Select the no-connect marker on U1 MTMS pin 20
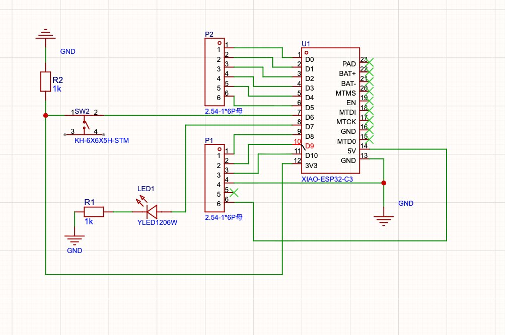 370,91
